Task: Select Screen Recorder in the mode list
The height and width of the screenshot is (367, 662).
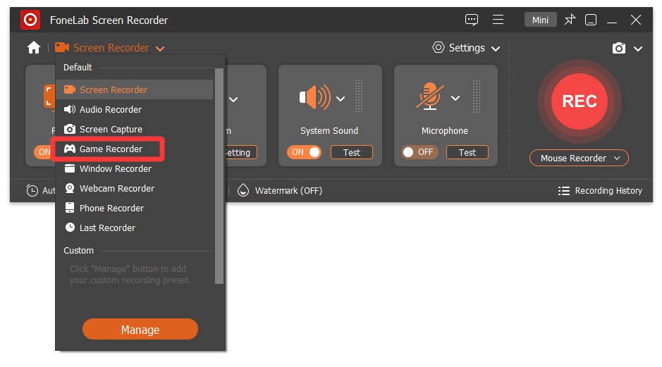Action: (x=134, y=89)
